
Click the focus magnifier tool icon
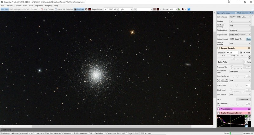(x=183, y=9)
